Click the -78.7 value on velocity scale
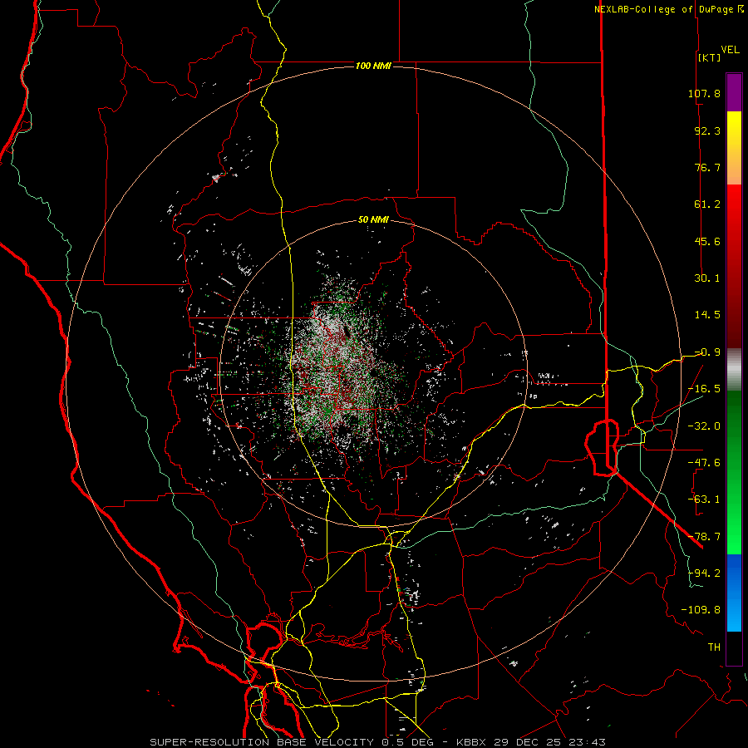748x748 pixels. pyautogui.click(x=704, y=536)
